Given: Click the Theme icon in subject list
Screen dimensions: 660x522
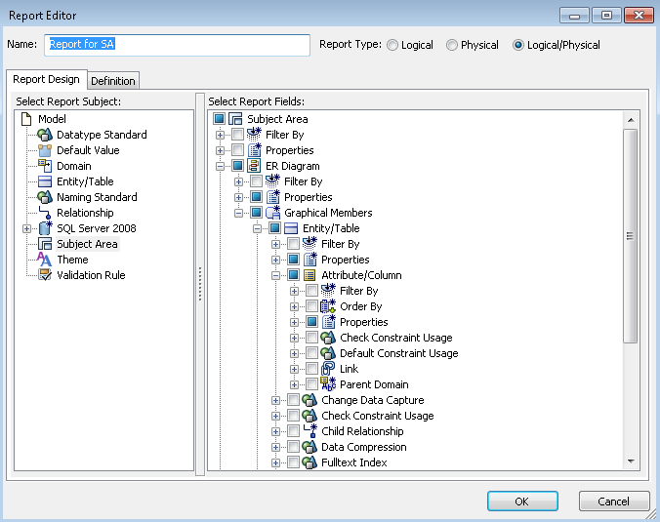Looking at the screenshot, I should 44,260.
